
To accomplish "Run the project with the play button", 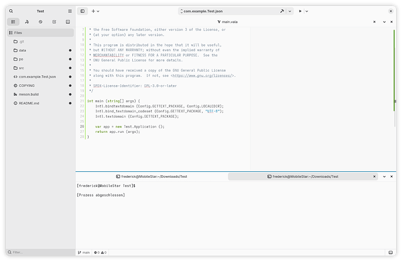I will point(300,11).
